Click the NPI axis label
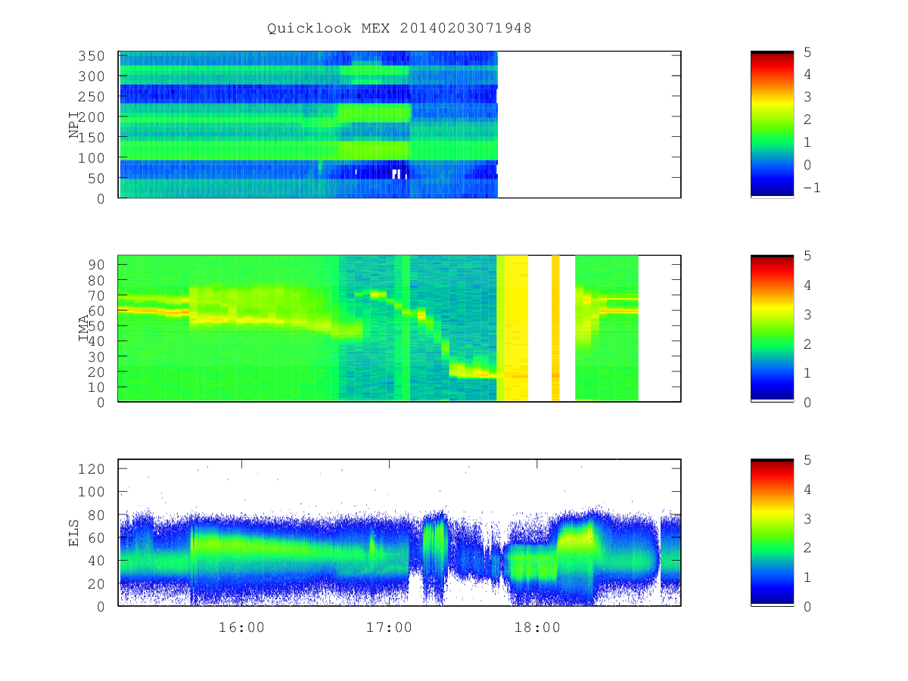Image resolution: width=908 pixels, height=681 pixels. click(x=74, y=125)
